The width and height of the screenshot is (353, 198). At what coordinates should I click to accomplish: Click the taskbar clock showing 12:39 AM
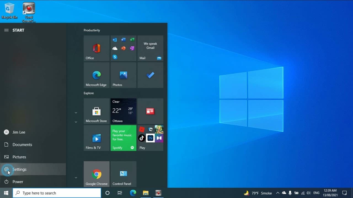coord(330,193)
